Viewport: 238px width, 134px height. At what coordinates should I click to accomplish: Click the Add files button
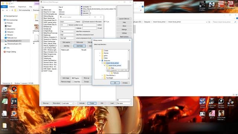[66, 46]
